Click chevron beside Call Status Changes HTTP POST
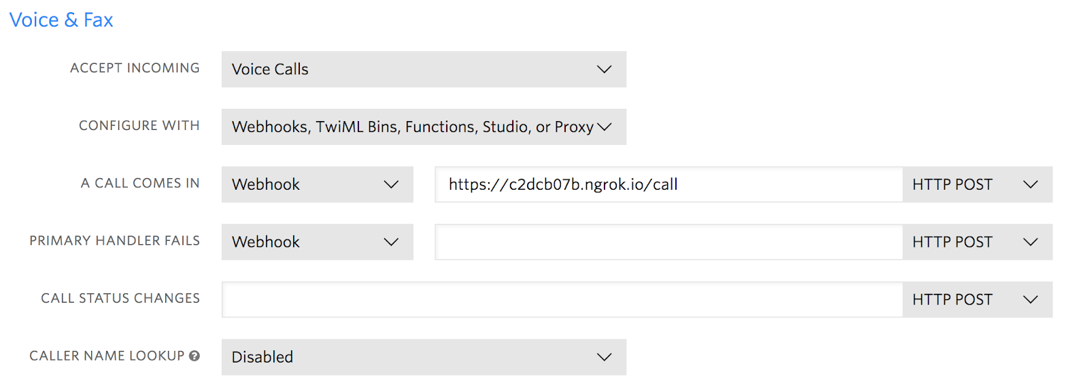 click(x=1031, y=300)
